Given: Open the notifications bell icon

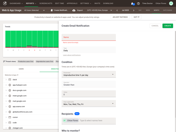Looking at the screenshot, I should [x=132, y=4].
